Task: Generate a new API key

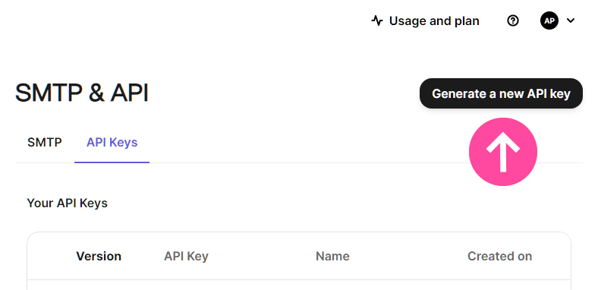Action: [501, 93]
